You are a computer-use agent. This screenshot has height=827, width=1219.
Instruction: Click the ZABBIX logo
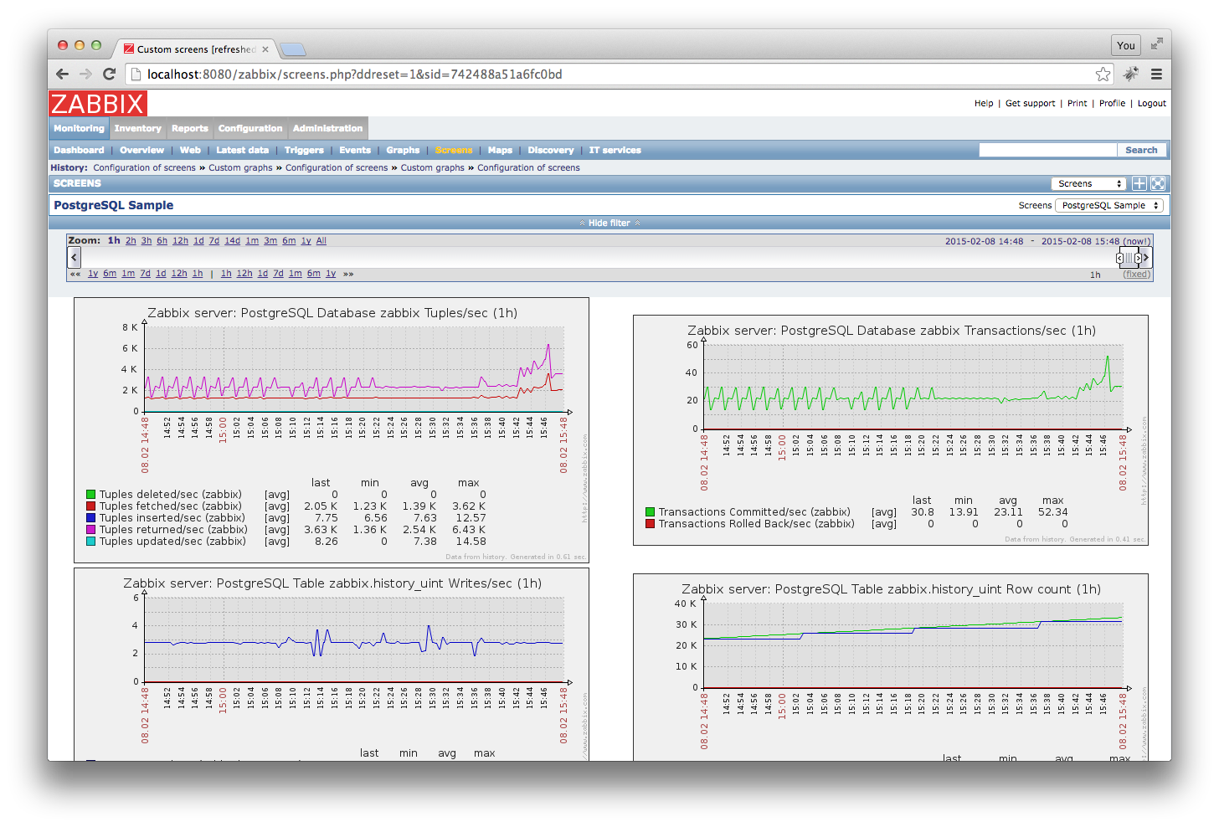tap(98, 104)
